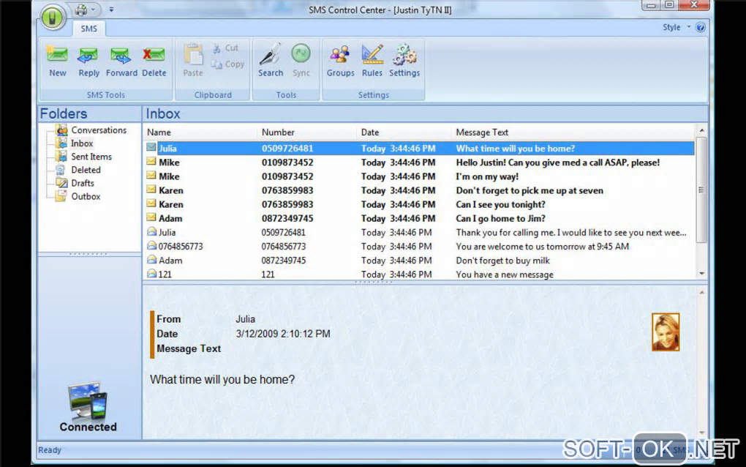Viewport: 746px width, 467px height.
Task: Click Julia's contact photo thumbnail
Action: 666,332
